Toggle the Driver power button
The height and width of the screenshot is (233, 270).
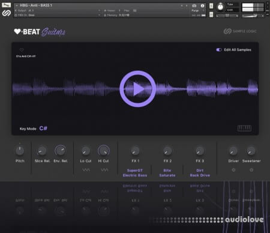pos(233,170)
